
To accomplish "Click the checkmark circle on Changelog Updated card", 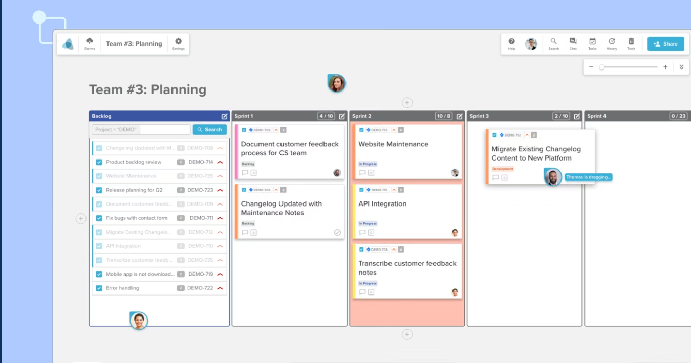I will 337,232.
